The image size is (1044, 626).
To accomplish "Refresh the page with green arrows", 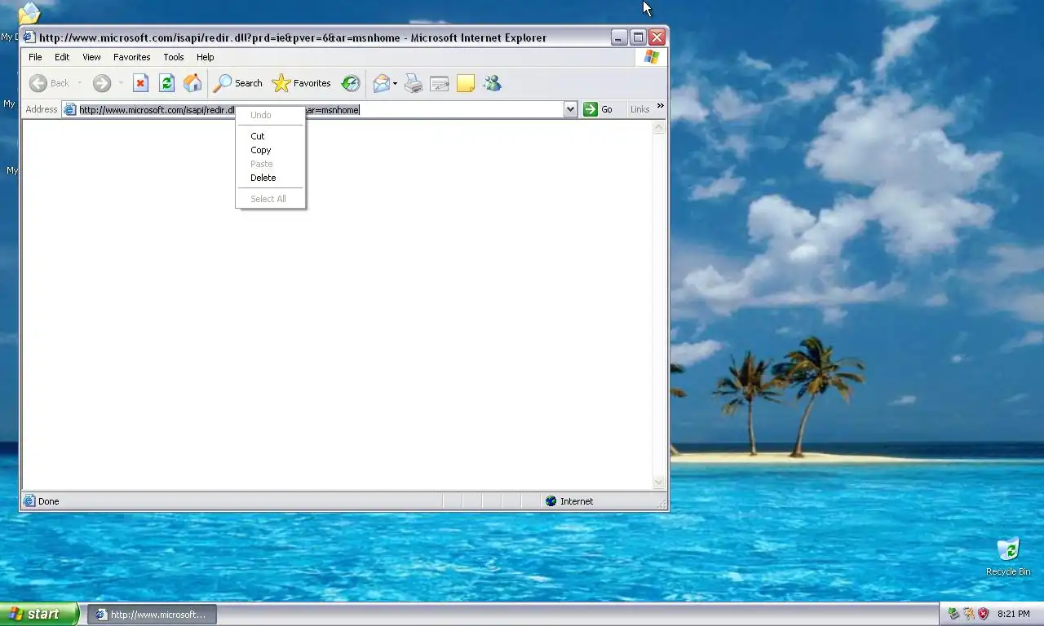I will pyautogui.click(x=166, y=83).
